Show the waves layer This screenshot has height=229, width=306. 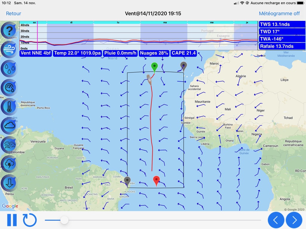9,145
